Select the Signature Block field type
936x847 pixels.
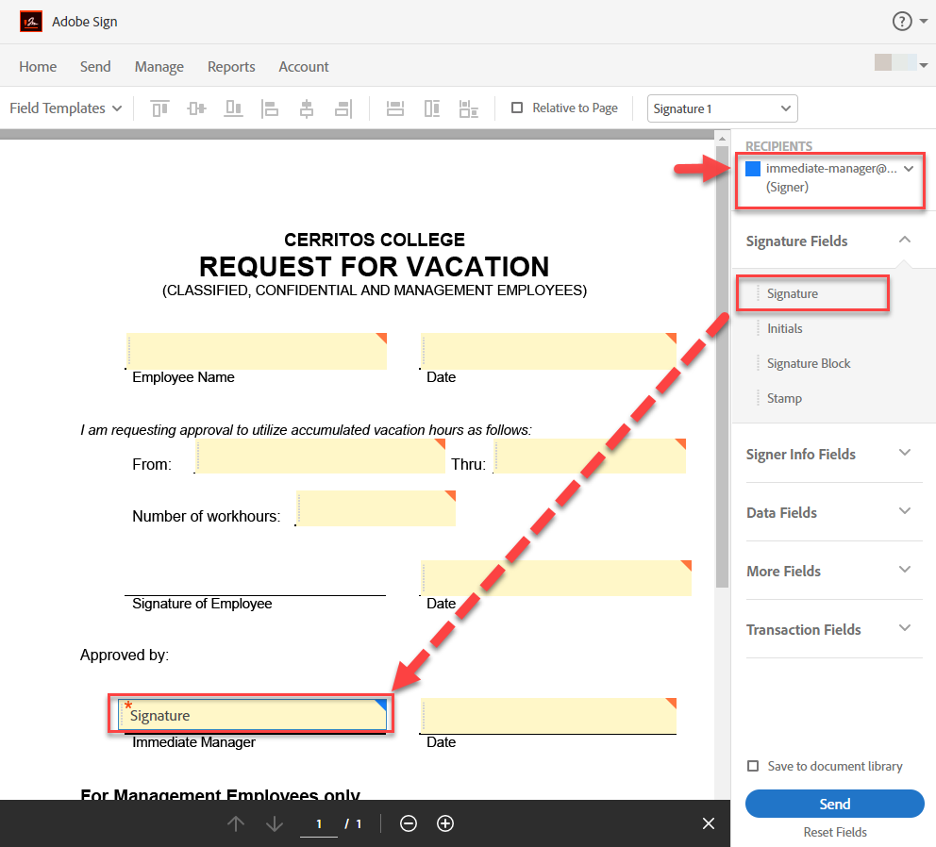pyautogui.click(x=809, y=363)
